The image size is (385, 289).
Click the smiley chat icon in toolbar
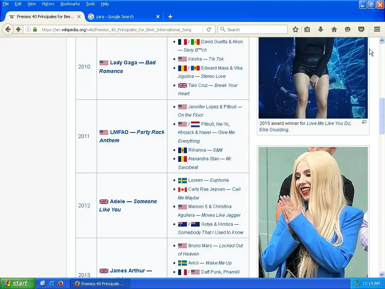347,29
